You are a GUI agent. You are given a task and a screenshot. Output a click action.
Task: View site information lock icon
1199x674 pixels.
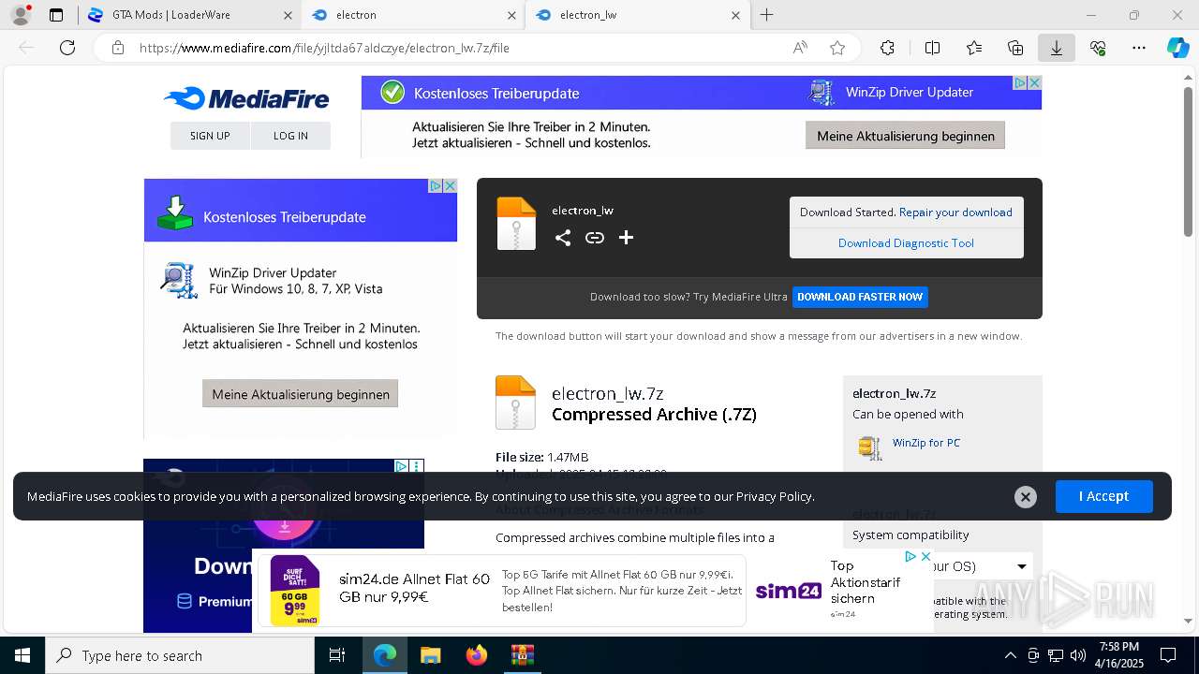117,48
